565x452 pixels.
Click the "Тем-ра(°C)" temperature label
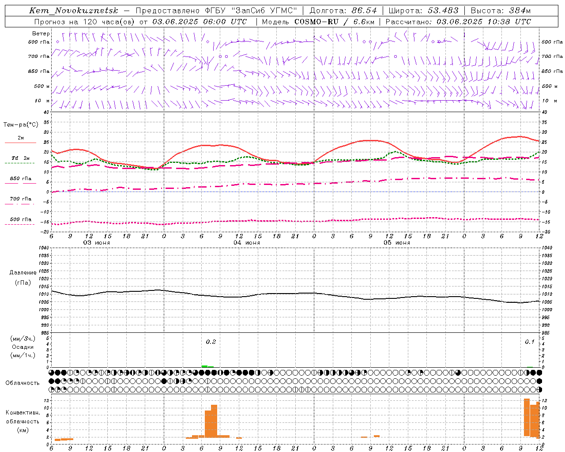21,125
